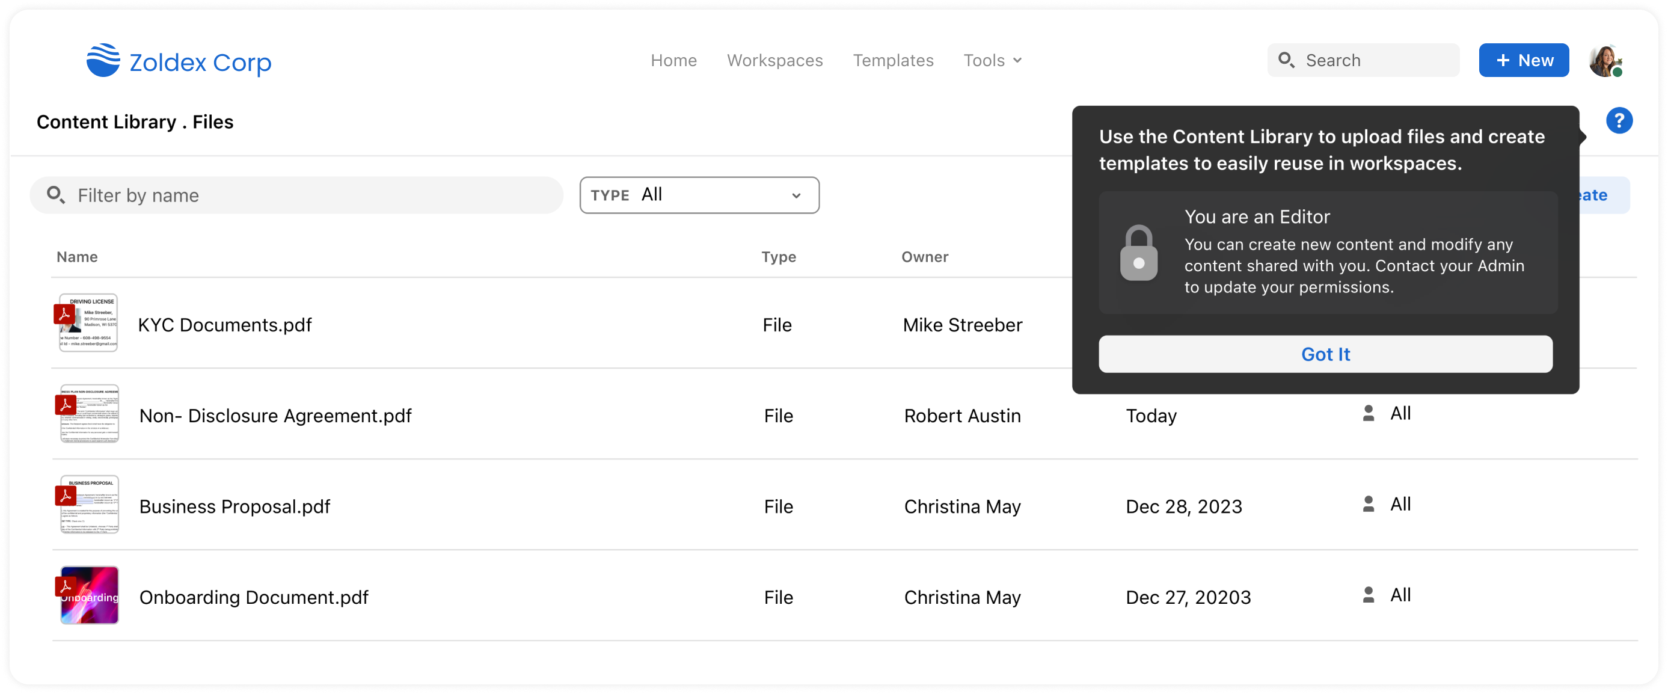Click the Onboarding Document.pdf thumbnail
This screenshot has height=694, width=1668.
(x=89, y=595)
